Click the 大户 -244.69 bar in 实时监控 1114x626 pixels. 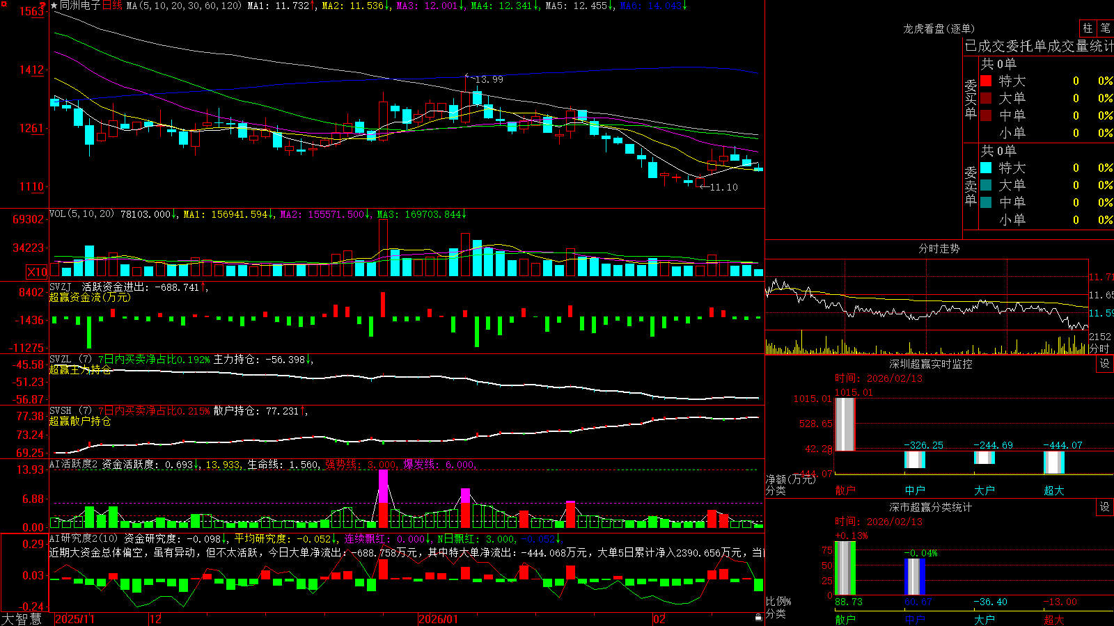click(984, 457)
